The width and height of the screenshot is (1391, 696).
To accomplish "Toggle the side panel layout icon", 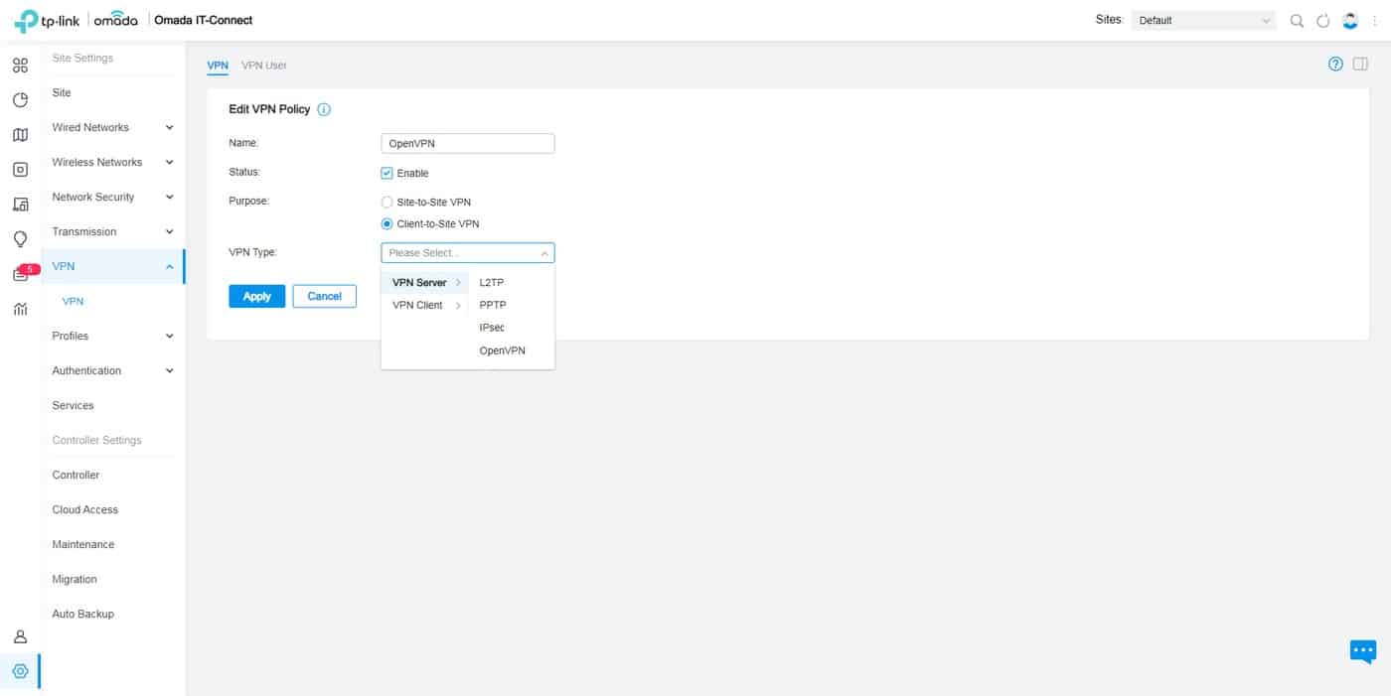I will [x=1360, y=65].
